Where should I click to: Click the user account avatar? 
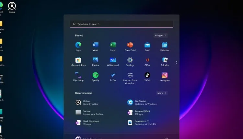[78, 137]
